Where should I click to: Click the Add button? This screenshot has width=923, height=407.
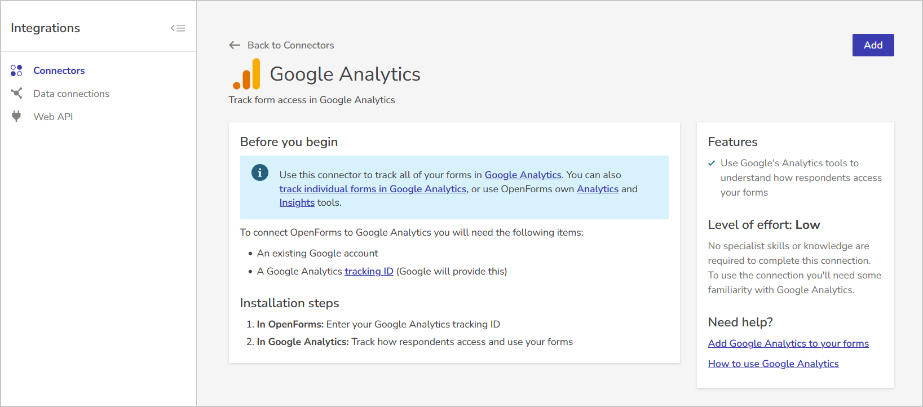tap(873, 45)
